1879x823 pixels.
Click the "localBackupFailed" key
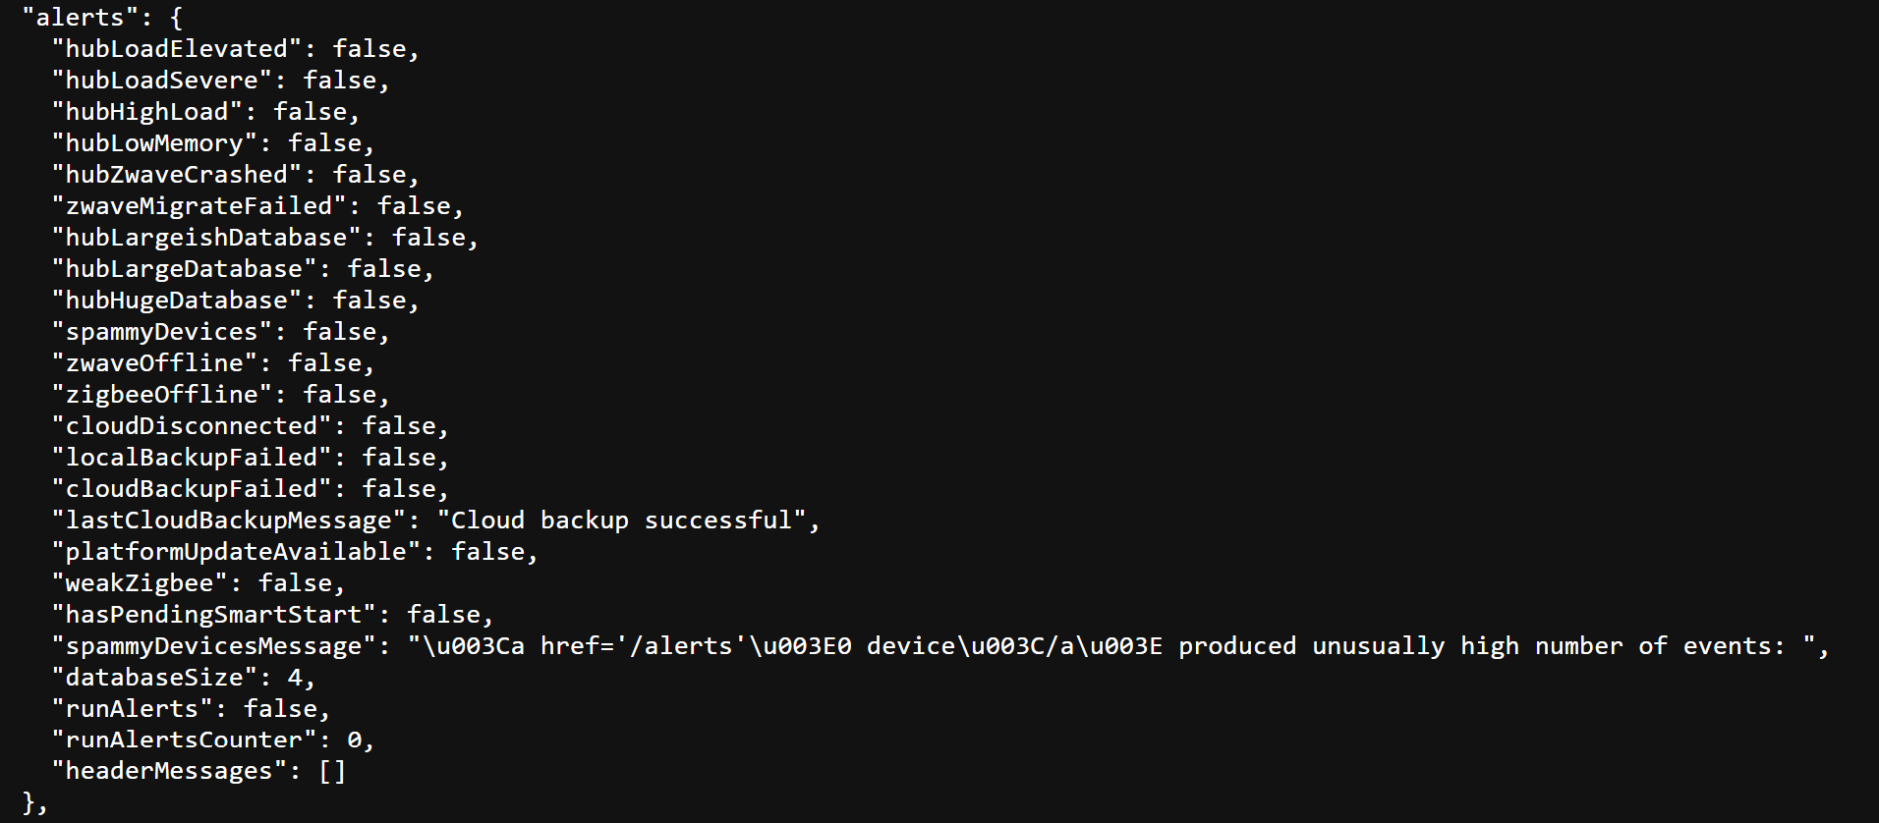(191, 458)
